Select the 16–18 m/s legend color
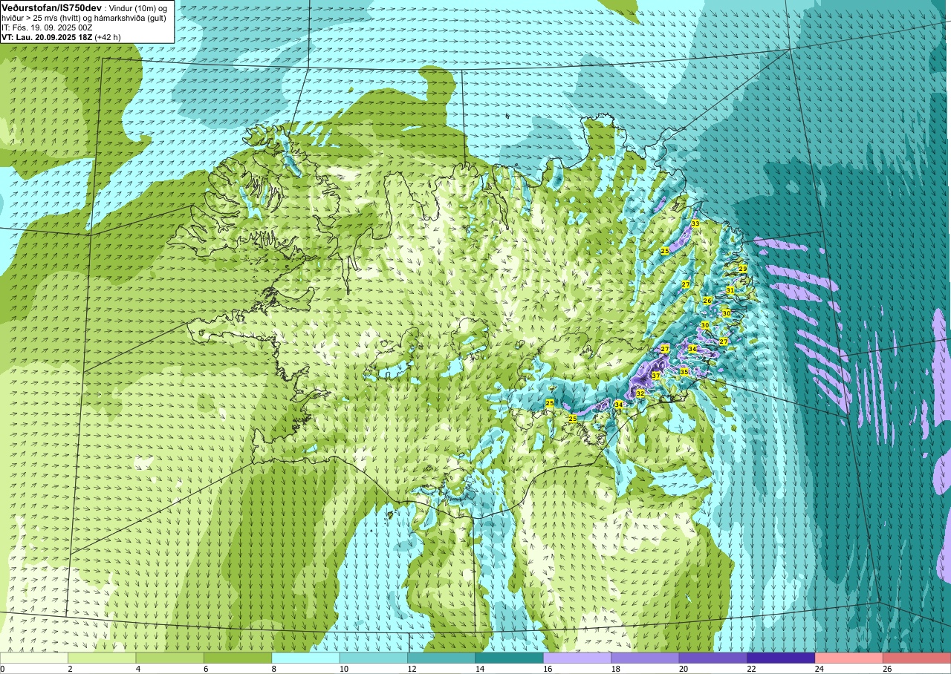Image resolution: width=951 pixels, height=674 pixels. (577, 658)
